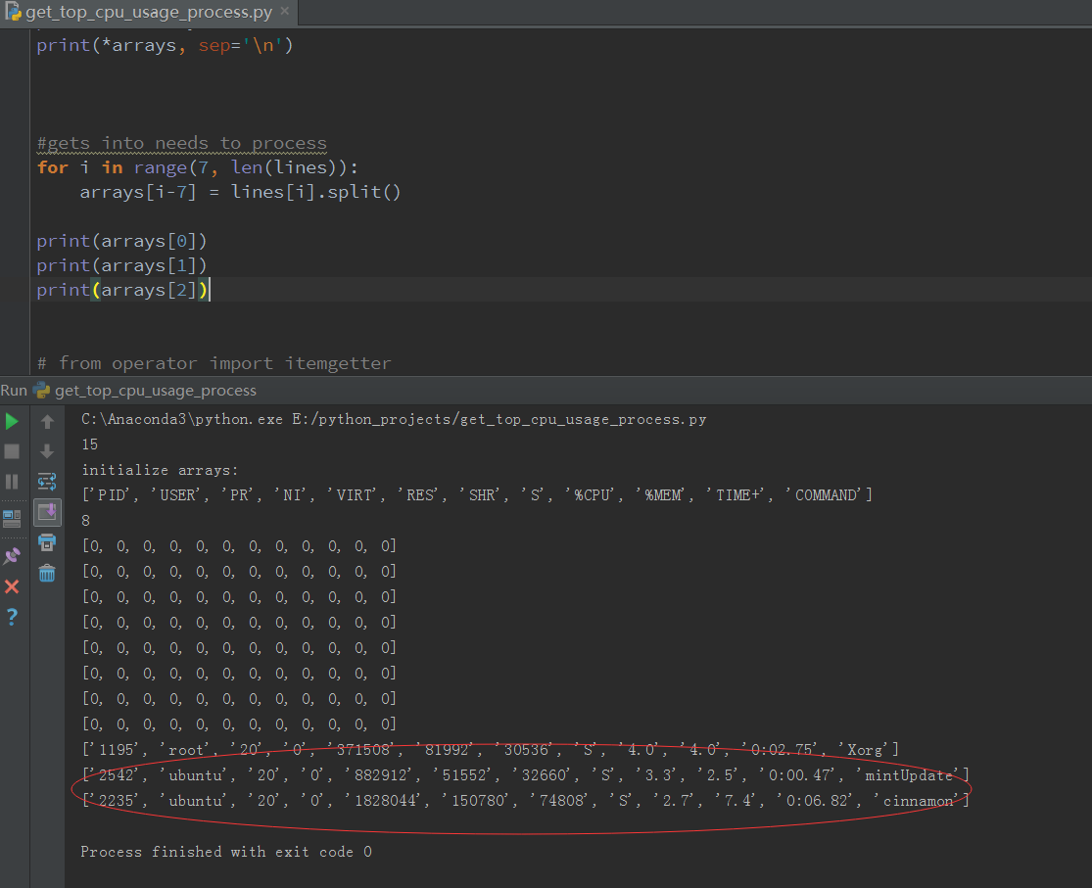Click the mintUpdate process output line
1092x888 pixels.
(526, 775)
